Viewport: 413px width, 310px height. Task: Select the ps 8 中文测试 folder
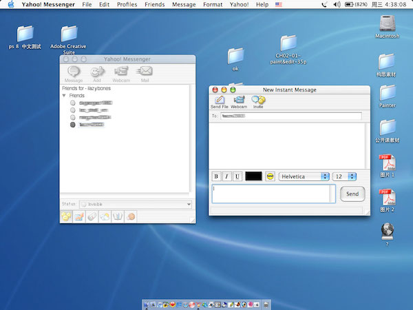tap(25, 34)
